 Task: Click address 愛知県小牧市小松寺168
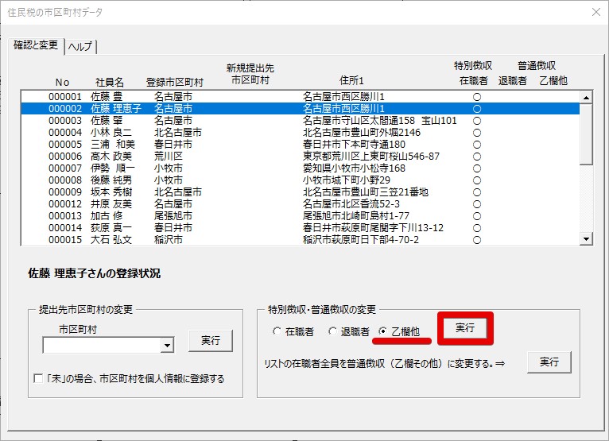point(354,168)
